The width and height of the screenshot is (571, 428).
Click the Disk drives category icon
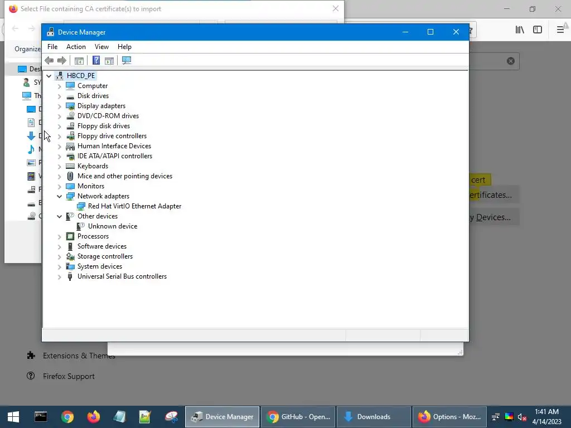point(70,96)
